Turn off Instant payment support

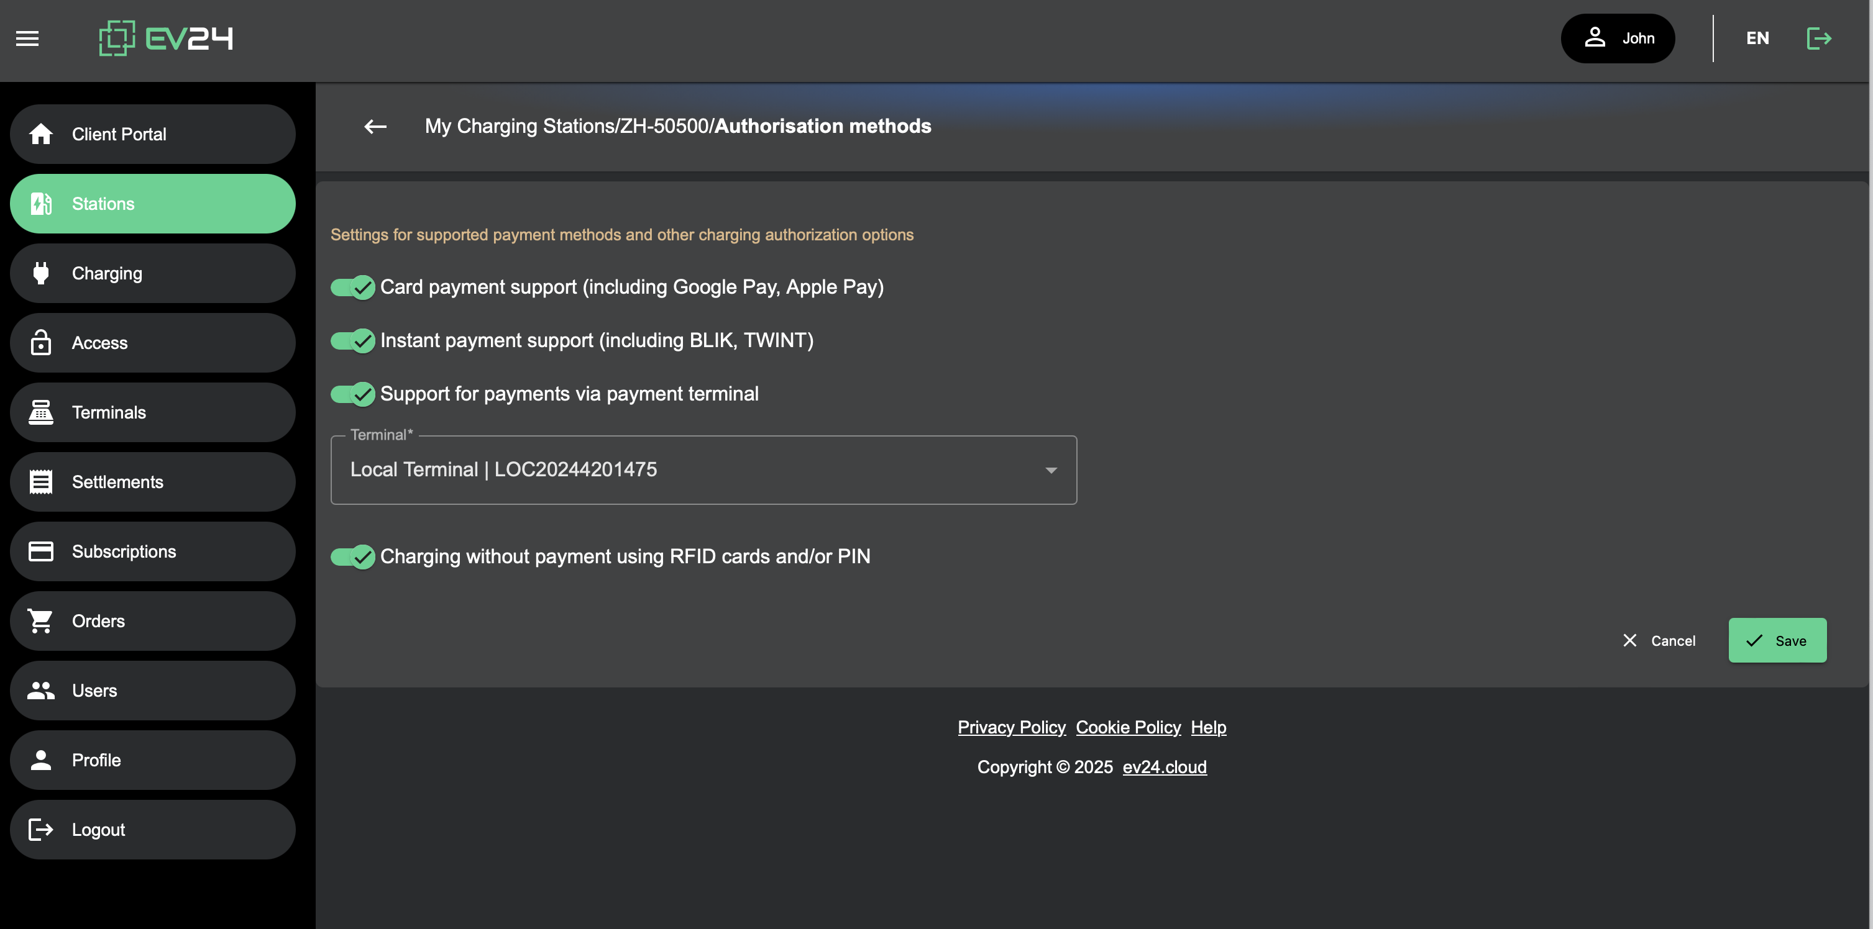pyautogui.click(x=352, y=340)
